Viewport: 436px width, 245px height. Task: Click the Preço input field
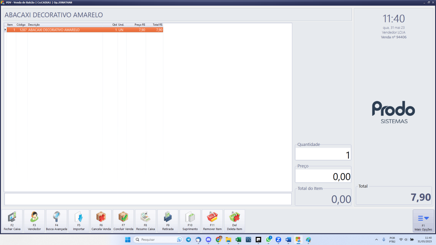click(x=323, y=176)
